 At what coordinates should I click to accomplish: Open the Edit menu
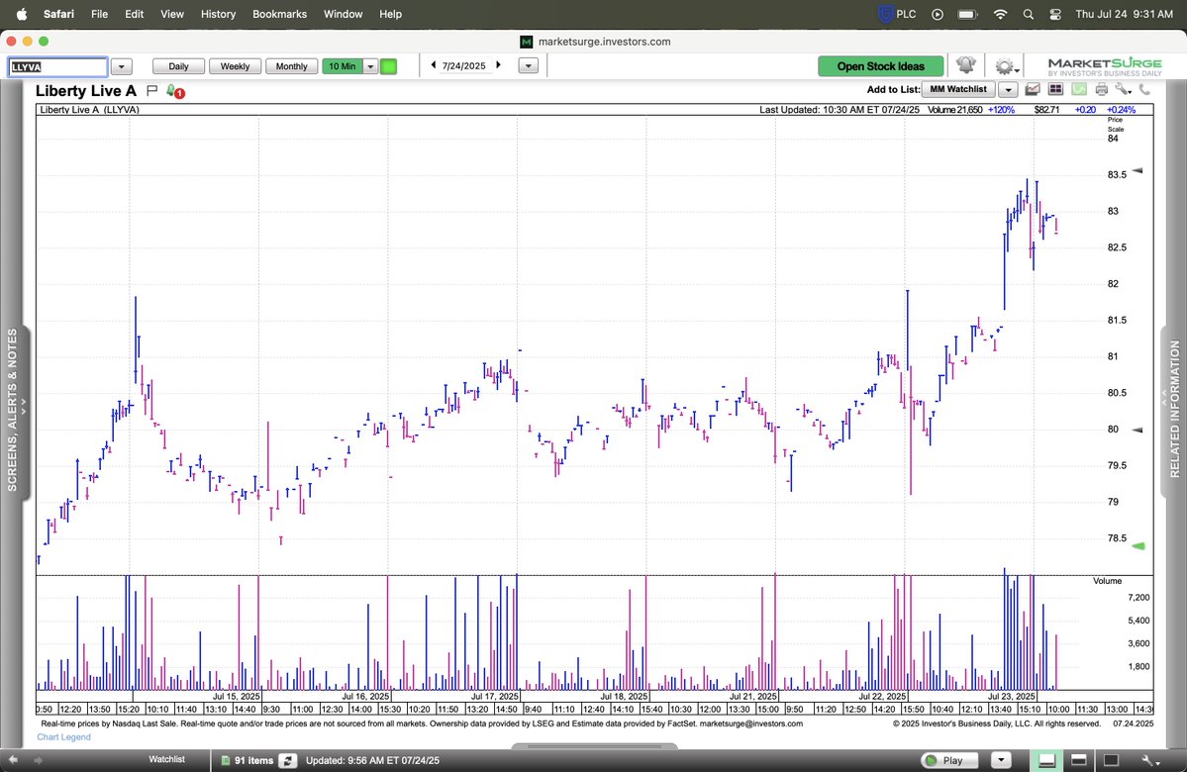point(134,14)
